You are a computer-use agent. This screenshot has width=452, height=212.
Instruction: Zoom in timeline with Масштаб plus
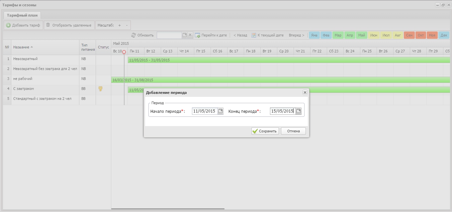(x=120, y=25)
